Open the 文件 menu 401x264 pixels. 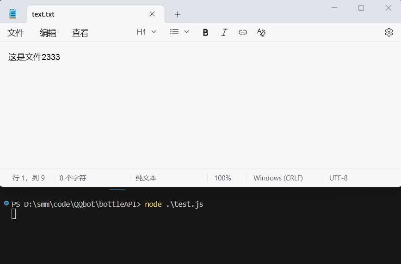pos(16,33)
